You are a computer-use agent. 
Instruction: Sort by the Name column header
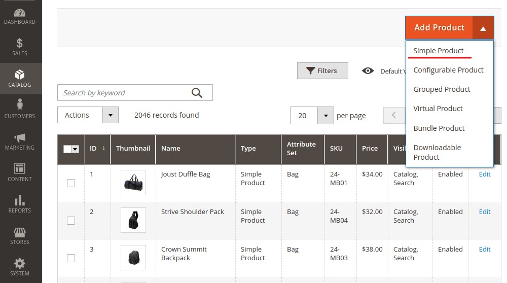pos(195,149)
